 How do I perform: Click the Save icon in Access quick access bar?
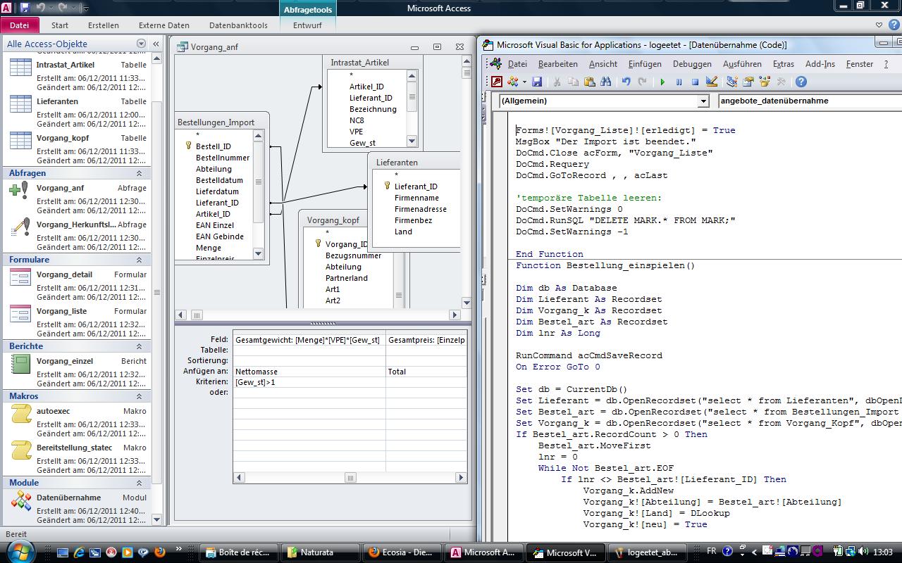[25, 8]
